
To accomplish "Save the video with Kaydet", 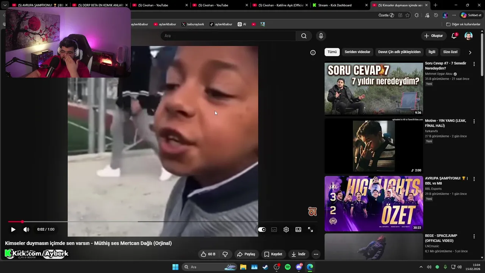I will pos(273,254).
